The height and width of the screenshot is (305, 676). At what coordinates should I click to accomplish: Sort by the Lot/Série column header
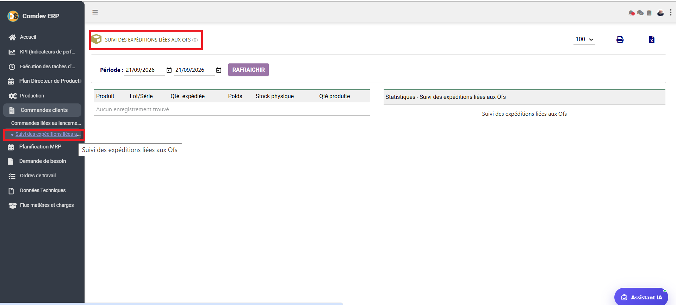pos(141,96)
